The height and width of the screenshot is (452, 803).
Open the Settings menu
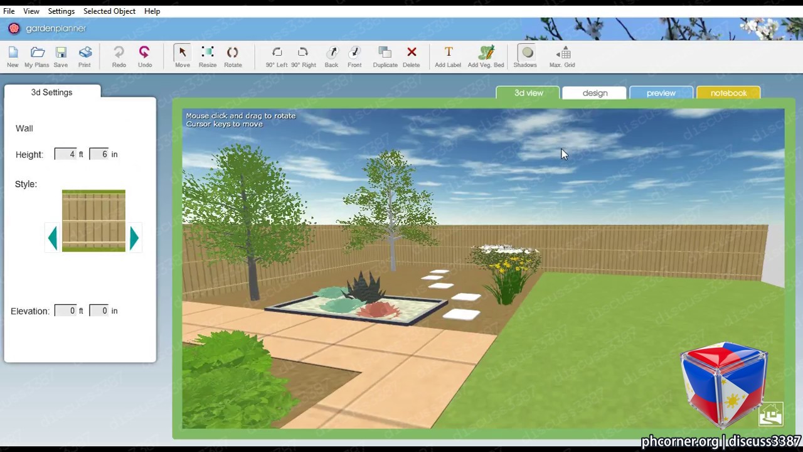pos(61,11)
